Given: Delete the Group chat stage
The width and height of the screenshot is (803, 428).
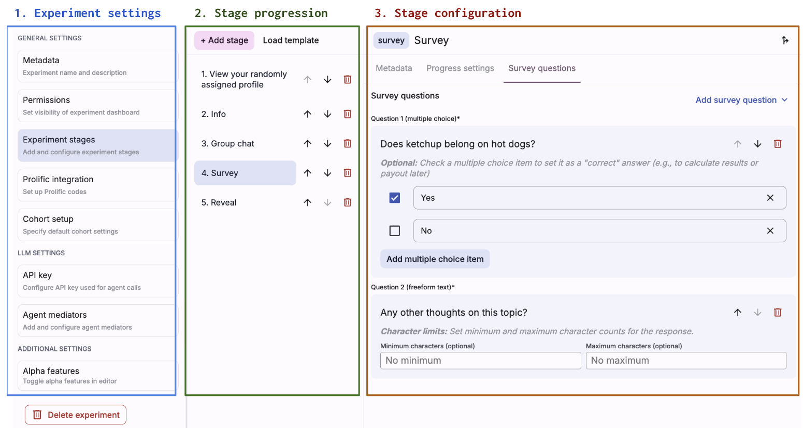Looking at the screenshot, I should coord(348,143).
